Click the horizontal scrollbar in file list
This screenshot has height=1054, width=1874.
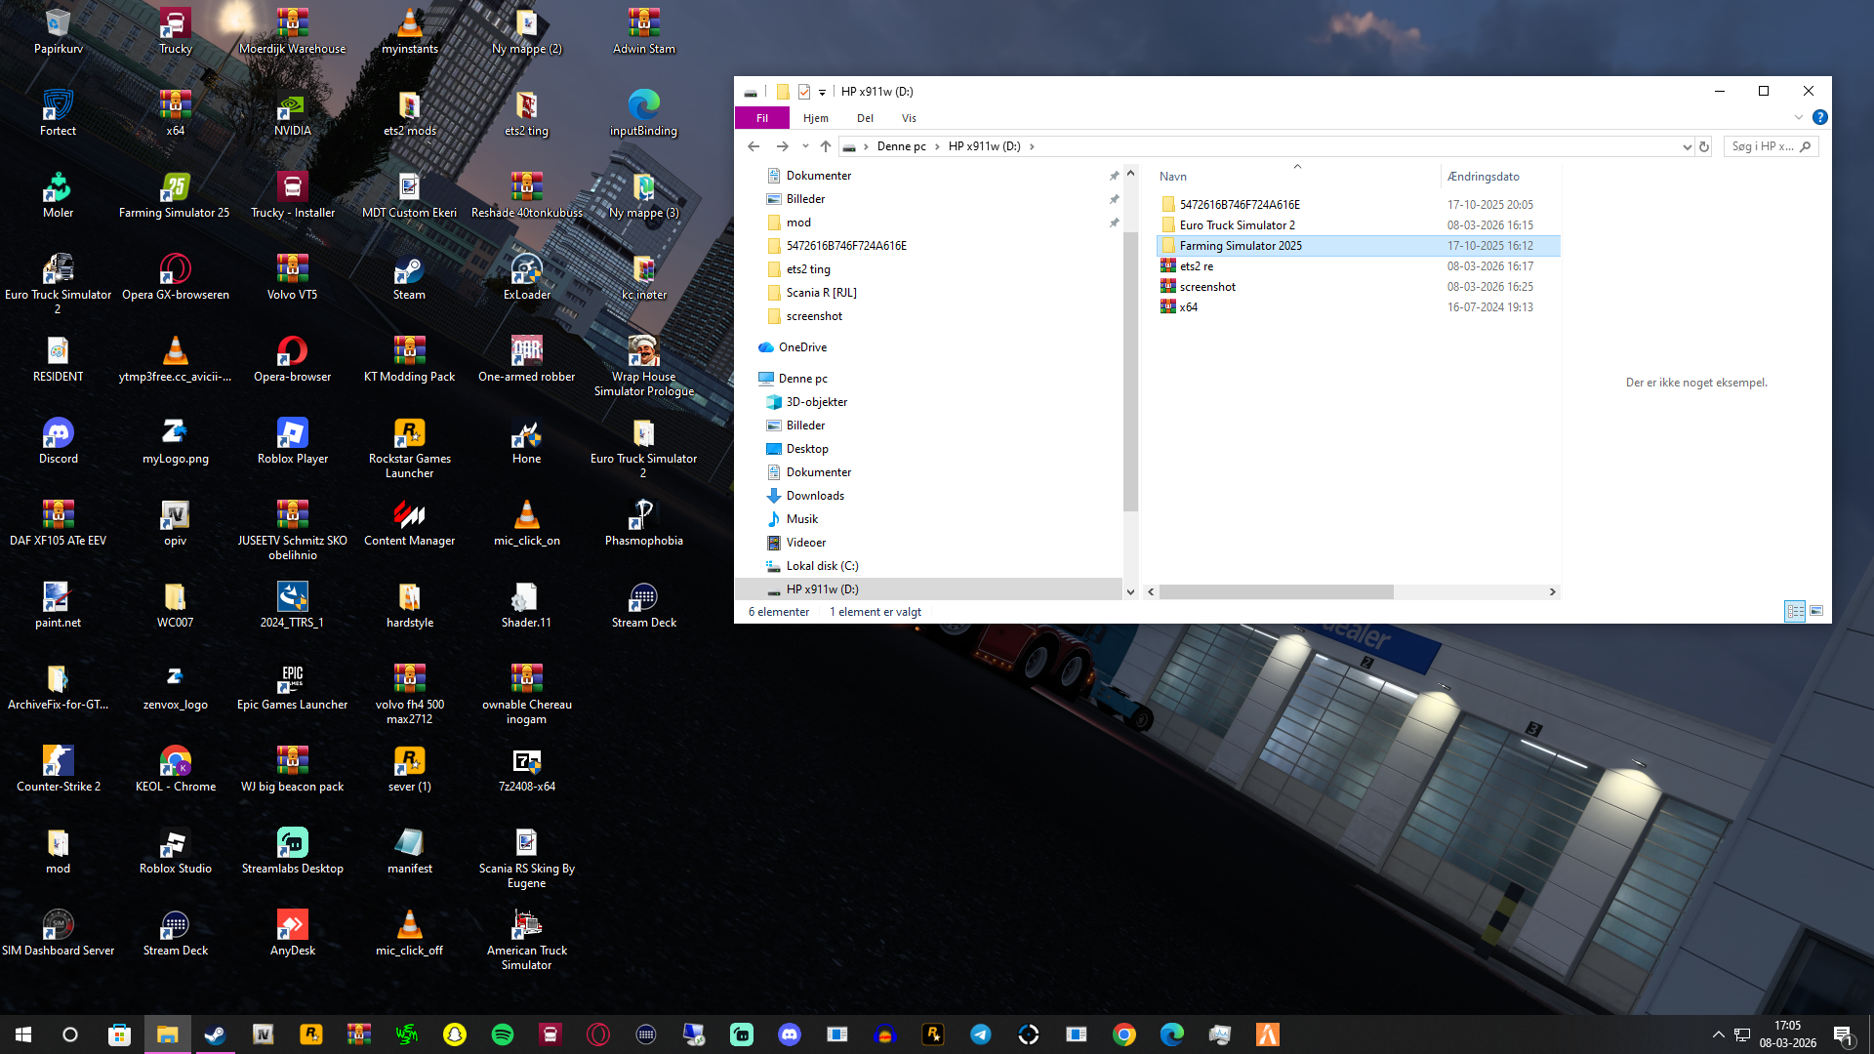coord(1276,591)
